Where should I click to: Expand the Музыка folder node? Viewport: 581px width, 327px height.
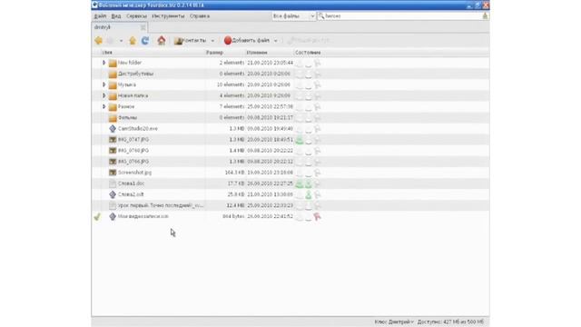point(104,84)
